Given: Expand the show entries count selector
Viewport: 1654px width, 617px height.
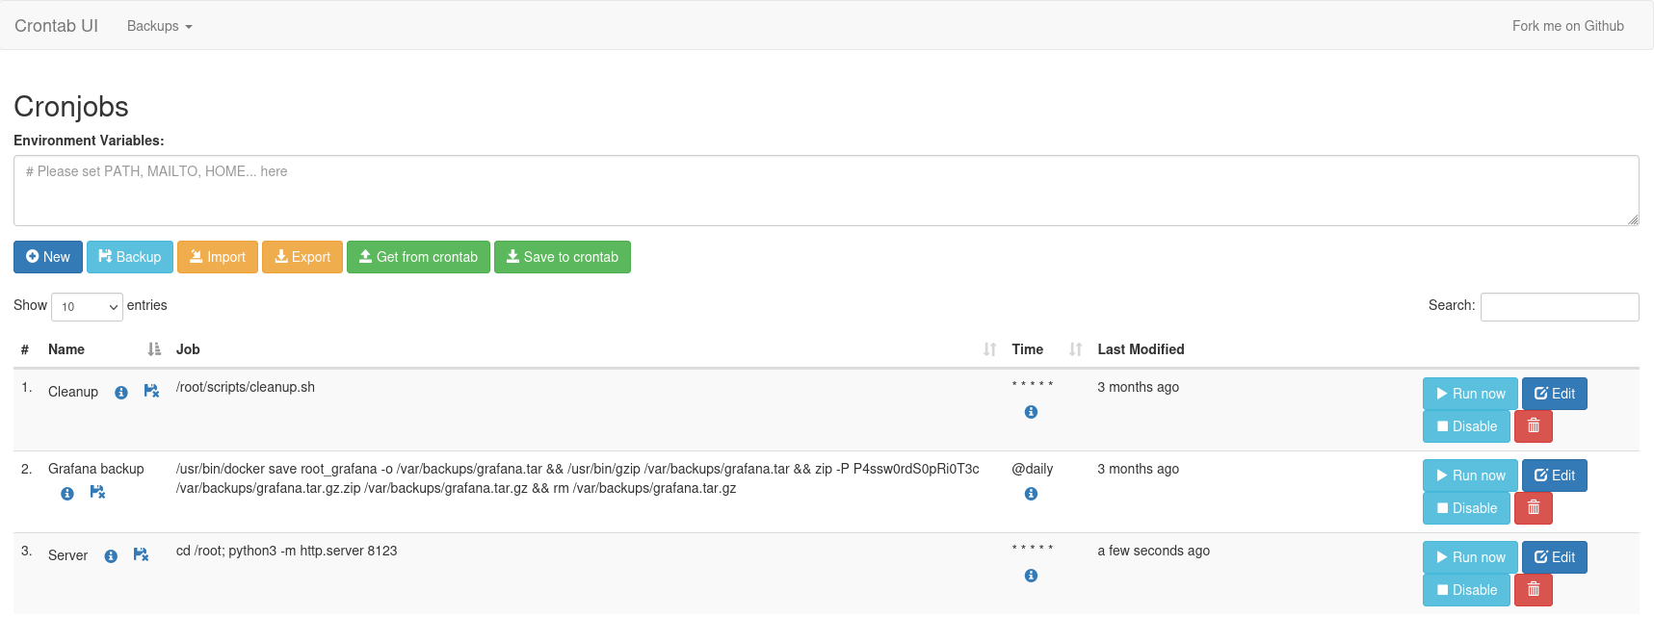Looking at the screenshot, I should click(87, 307).
